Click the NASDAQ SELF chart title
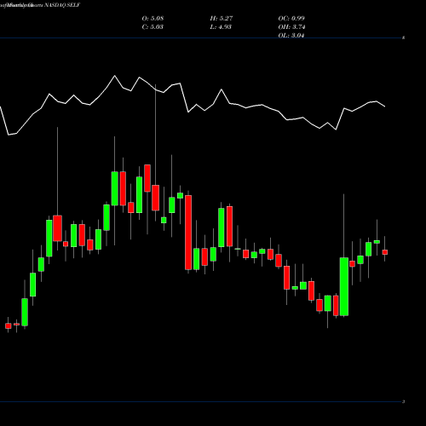This screenshot has height=426, width=426. coord(61,5)
